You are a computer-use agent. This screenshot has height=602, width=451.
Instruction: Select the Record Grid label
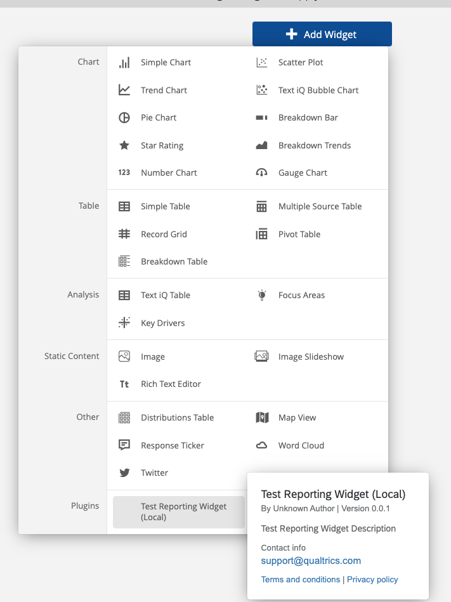pyautogui.click(x=164, y=234)
